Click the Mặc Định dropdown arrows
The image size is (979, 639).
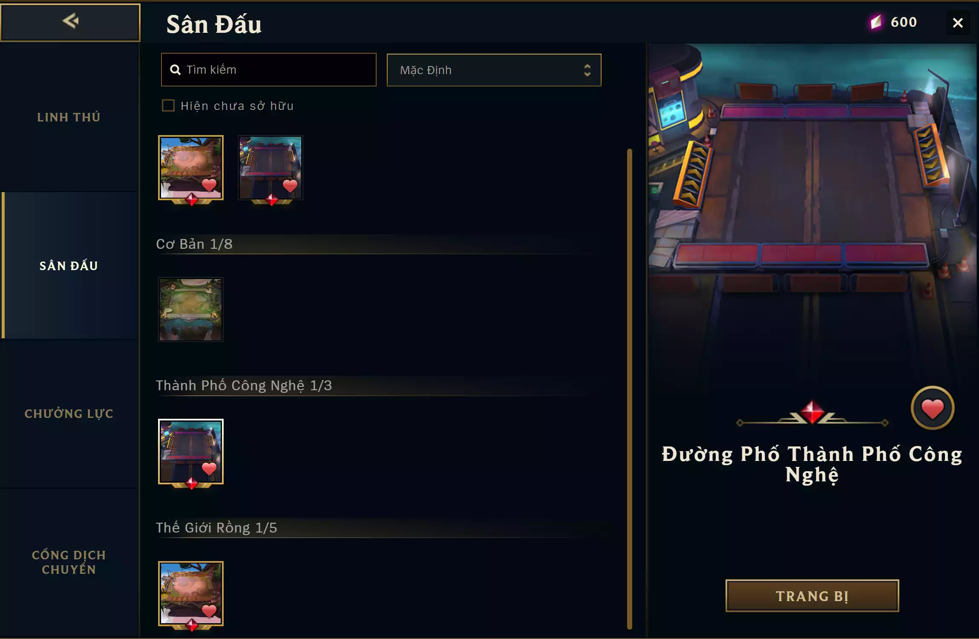(x=587, y=70)
